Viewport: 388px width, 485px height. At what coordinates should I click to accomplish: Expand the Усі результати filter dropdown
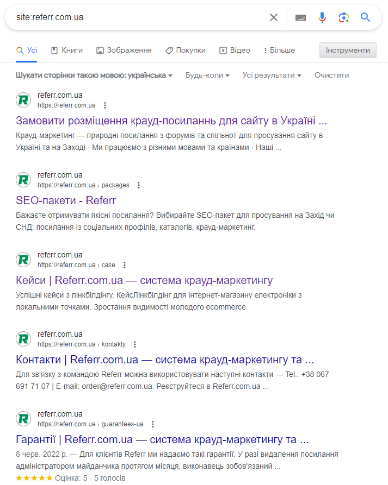click(x=272, y=75)
